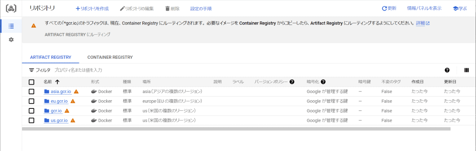Click リポジトリの編集 button

click(137, 8)
